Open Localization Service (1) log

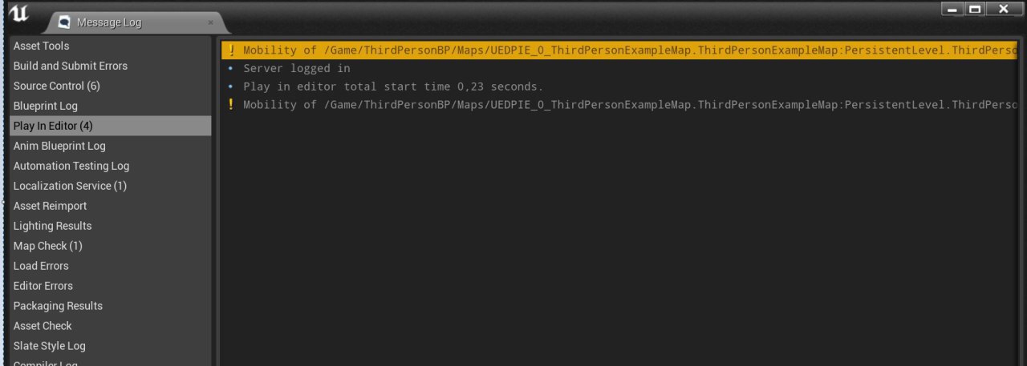pos(71,186)
